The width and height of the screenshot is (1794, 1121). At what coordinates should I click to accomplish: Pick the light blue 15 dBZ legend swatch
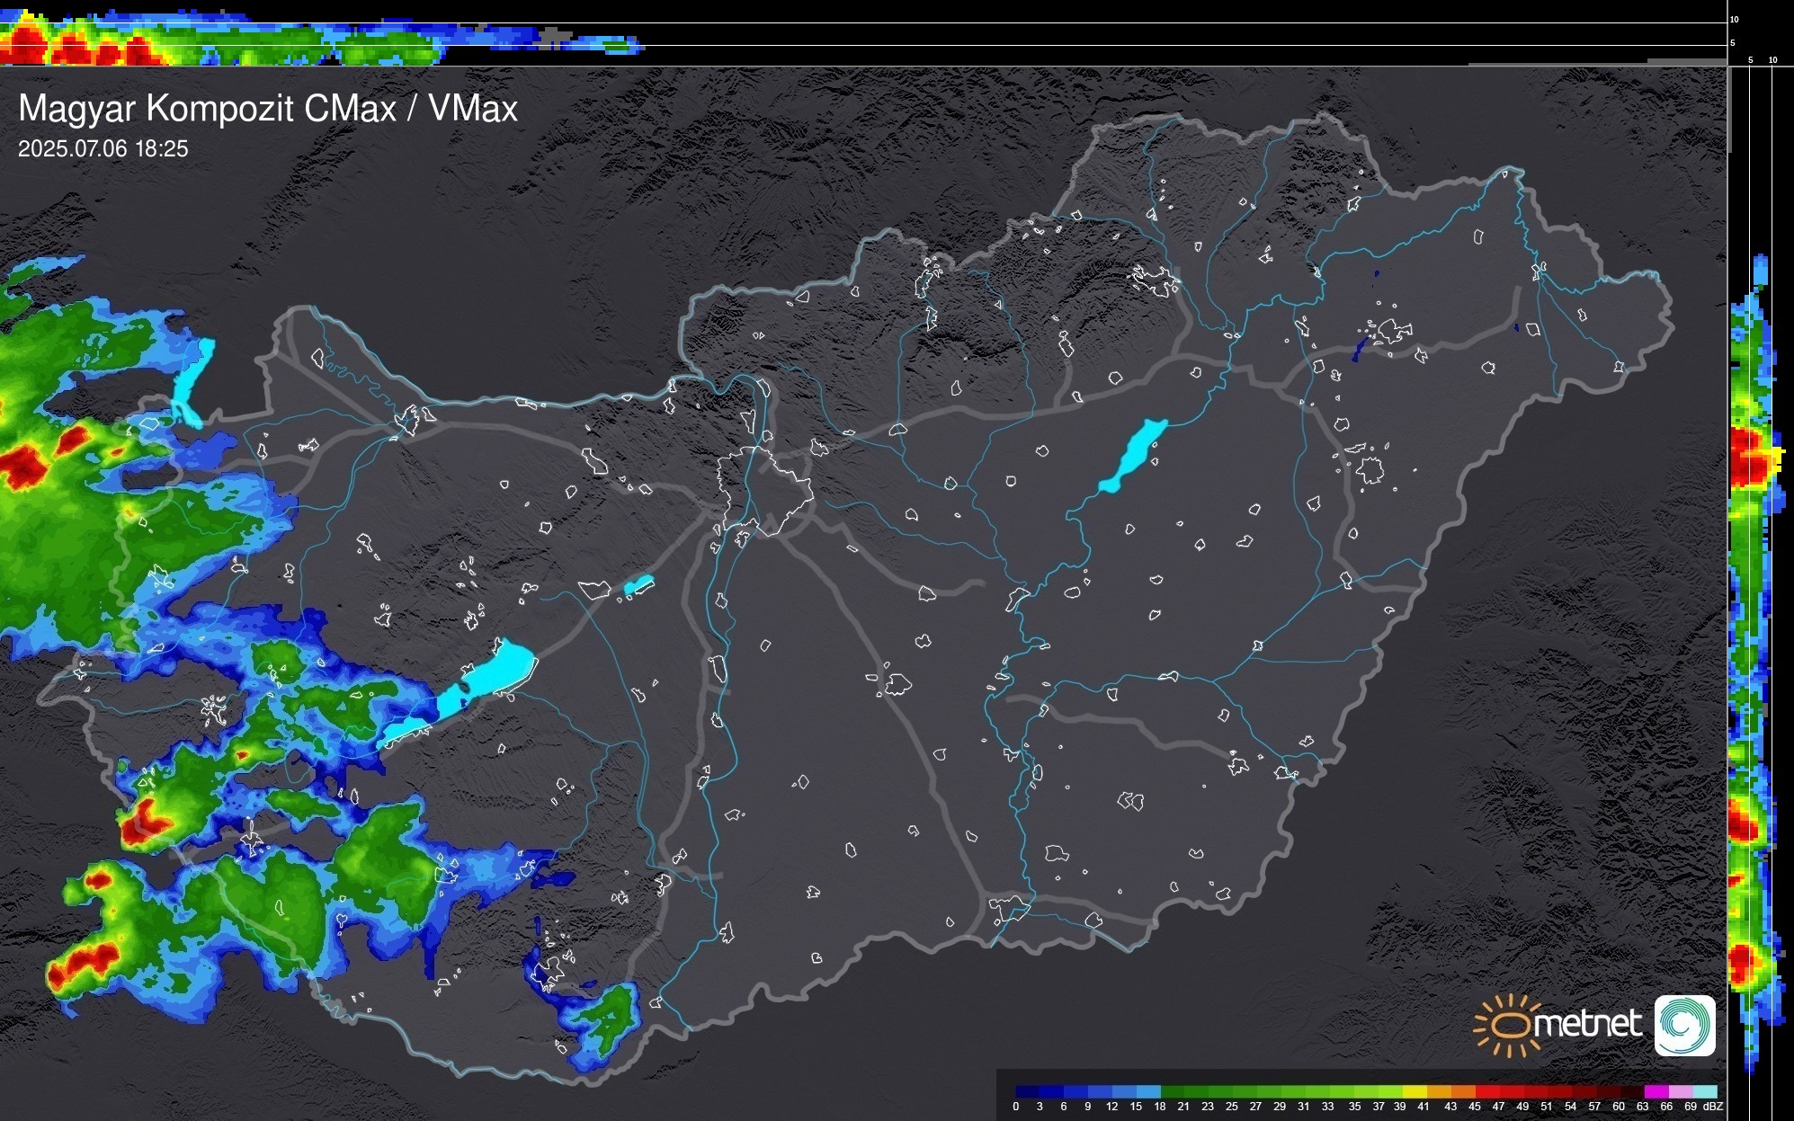pos(1147,1092)
